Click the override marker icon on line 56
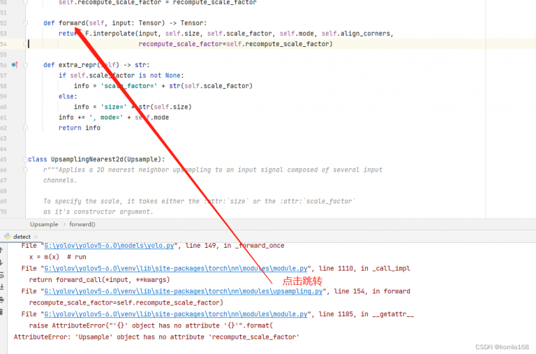Image resolution: width=536 pixels, height=354 pixels. [x=15, y=65]
